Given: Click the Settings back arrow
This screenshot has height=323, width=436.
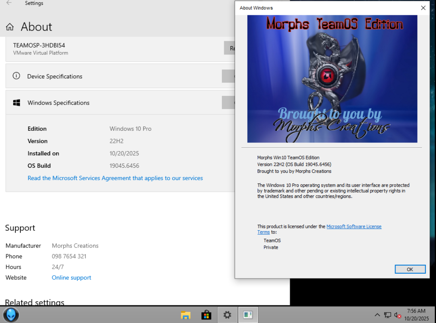Looking at the screenshot, I should [x=9, y=3].
